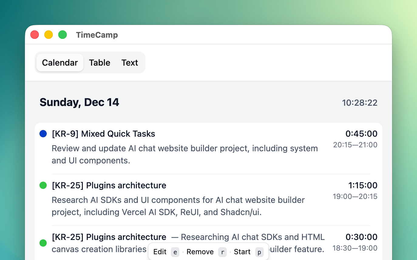Switch to the Text view tab
This screenshot has width=417, height=260.
[x=130, y=63]
